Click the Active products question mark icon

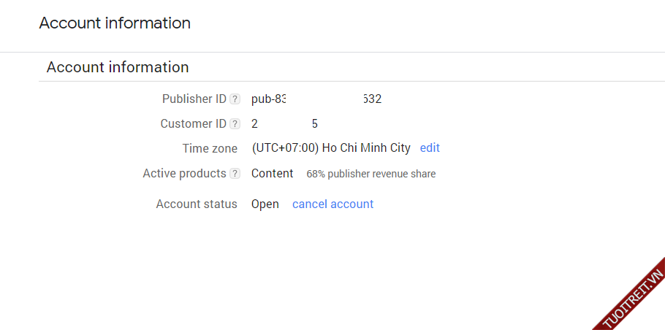tap(235, 174)
